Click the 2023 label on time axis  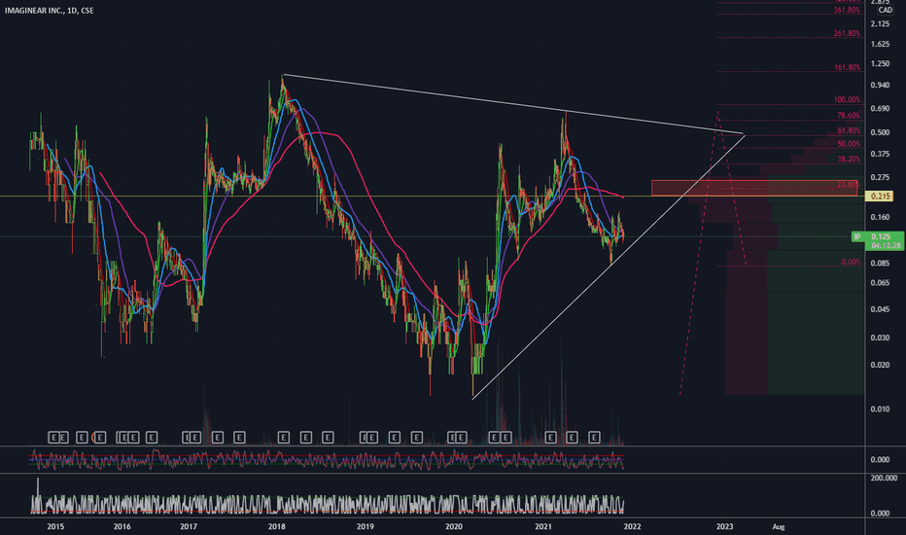coord(724,526)
